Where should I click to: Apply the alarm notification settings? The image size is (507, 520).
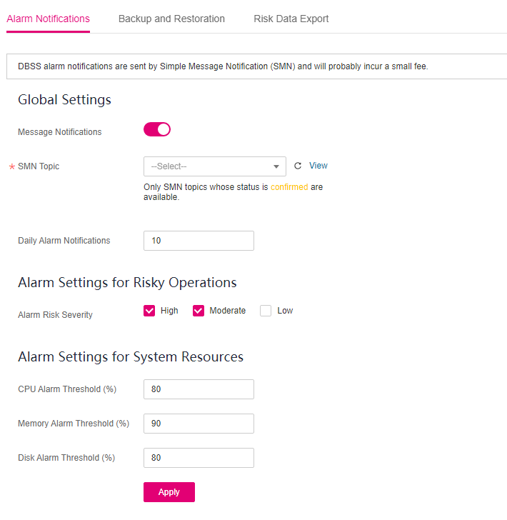click(169, 492)
